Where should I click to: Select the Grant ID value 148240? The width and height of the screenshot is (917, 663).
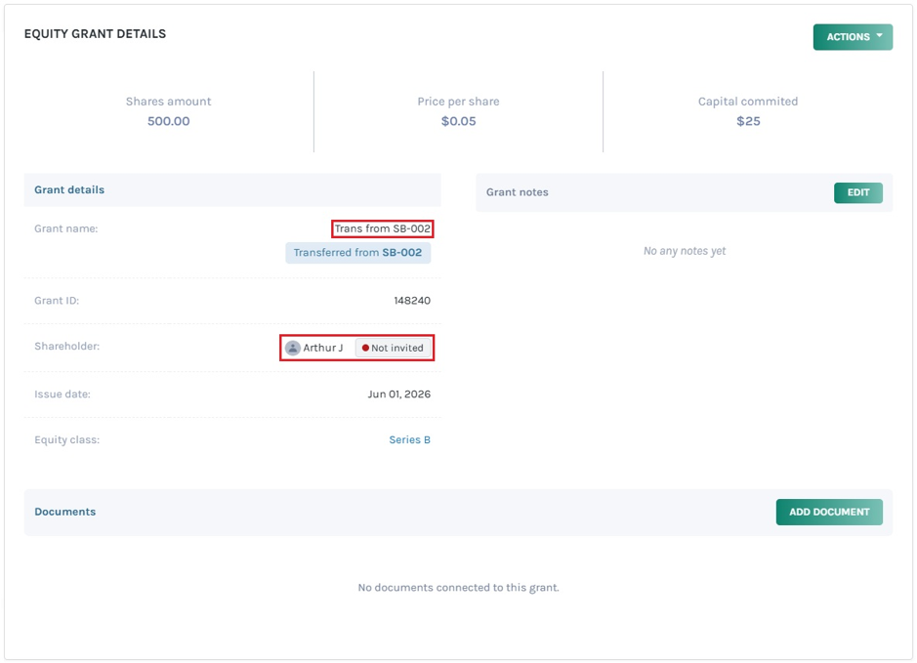pyautogui.click(x=412, y=301)
